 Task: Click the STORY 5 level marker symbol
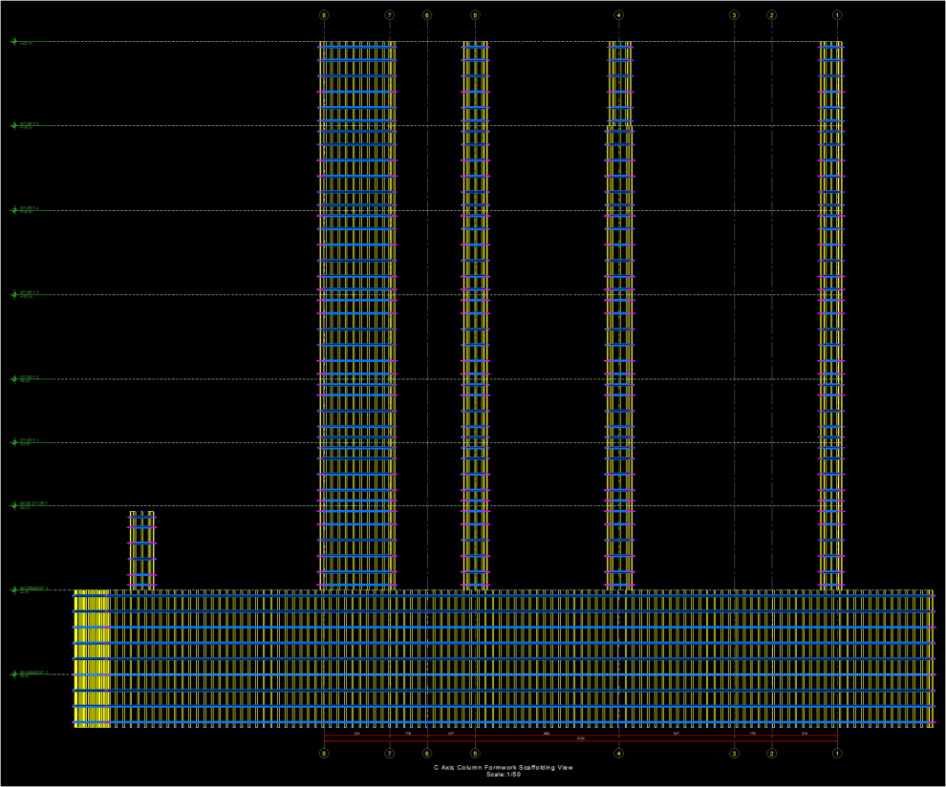[x=14, y=125]
